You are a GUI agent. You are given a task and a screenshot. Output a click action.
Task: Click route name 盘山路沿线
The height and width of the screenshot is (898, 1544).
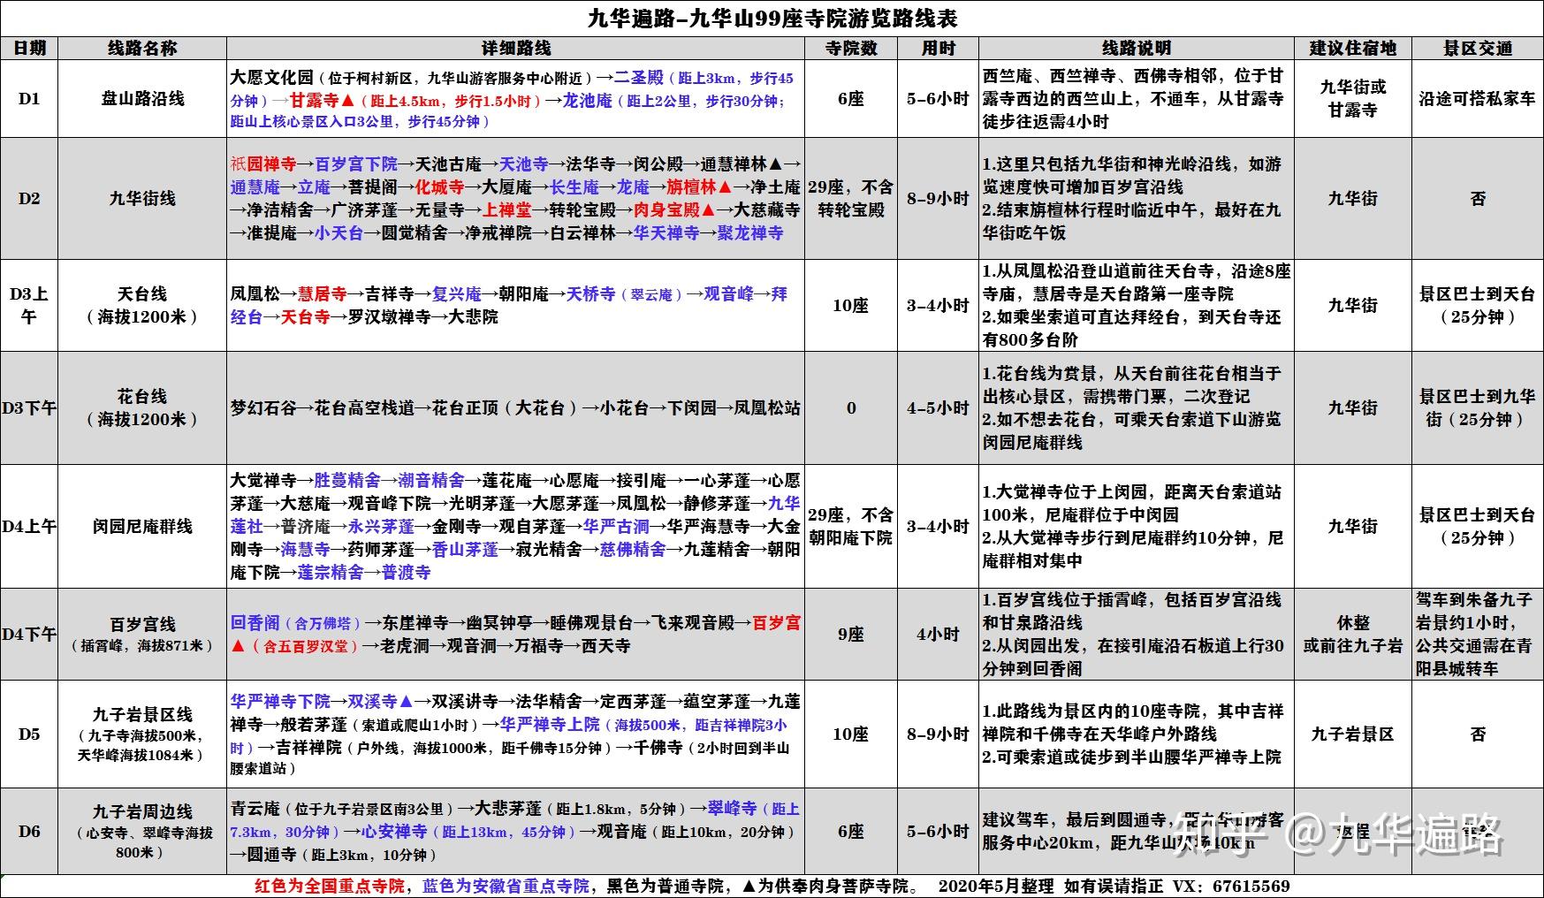click(142, 99)
